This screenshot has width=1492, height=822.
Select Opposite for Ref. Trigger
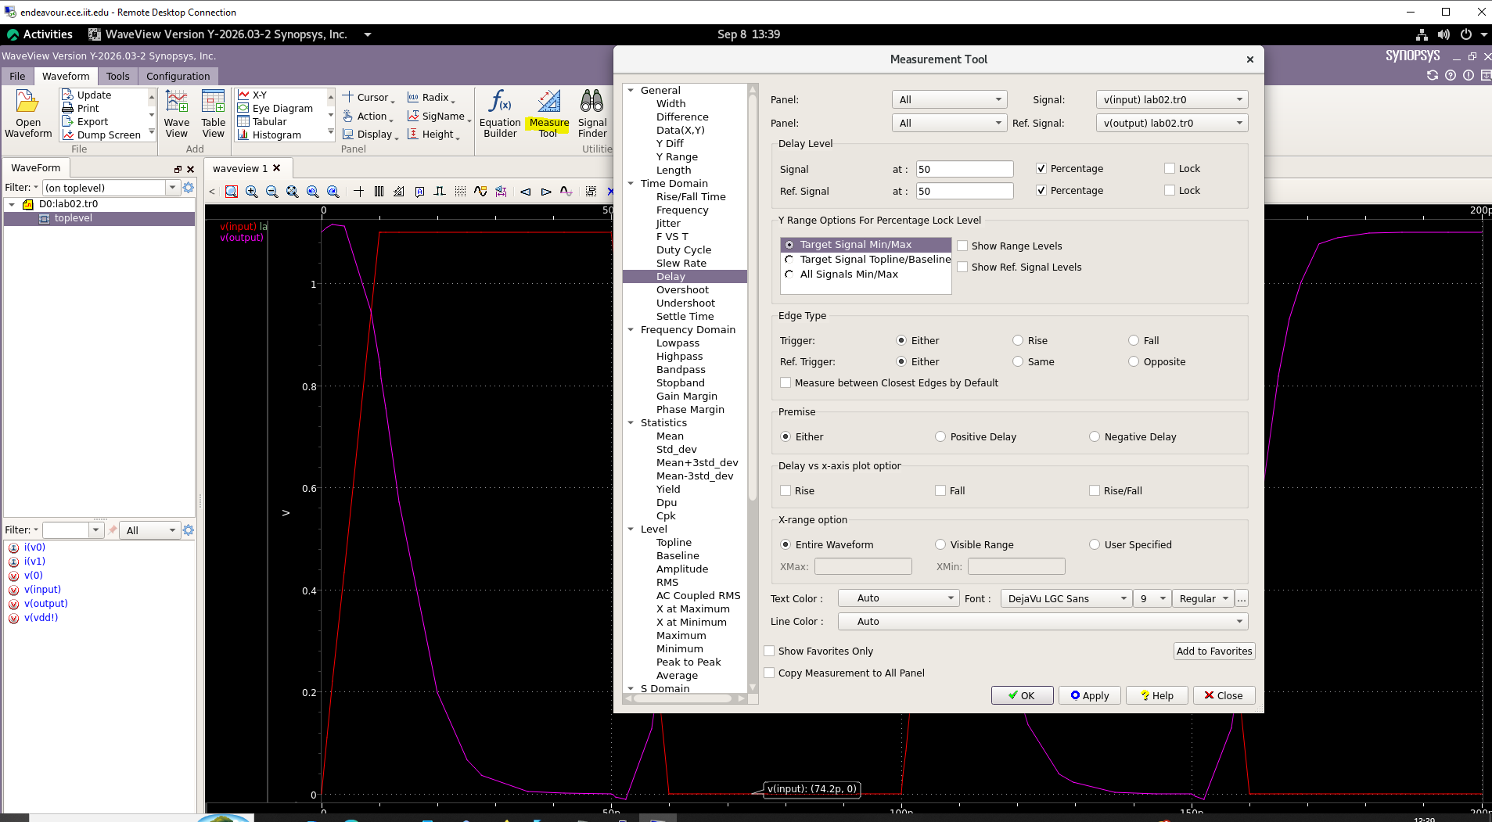(1134, 361)
